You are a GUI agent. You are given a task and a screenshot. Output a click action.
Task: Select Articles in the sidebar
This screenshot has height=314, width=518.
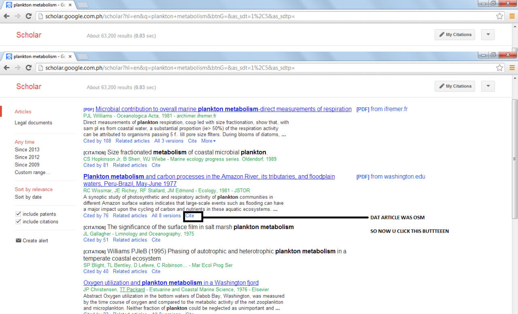tap(23, 112)
